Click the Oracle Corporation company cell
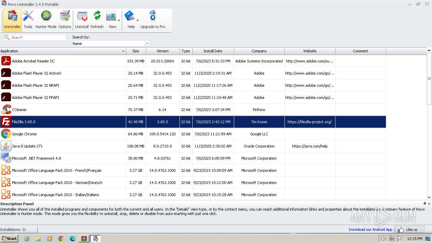Screen dimensions: 432x243 pos(259,146)
